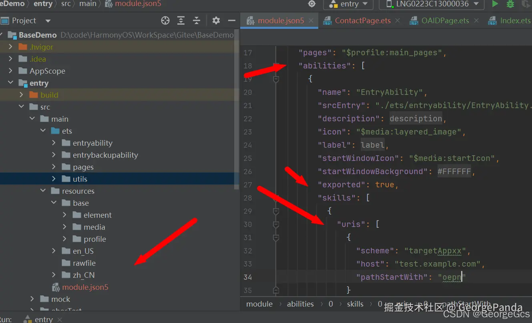Click the Expand All icon in Project panel
This screenshot has width=532, height=323.
(181, 20)
